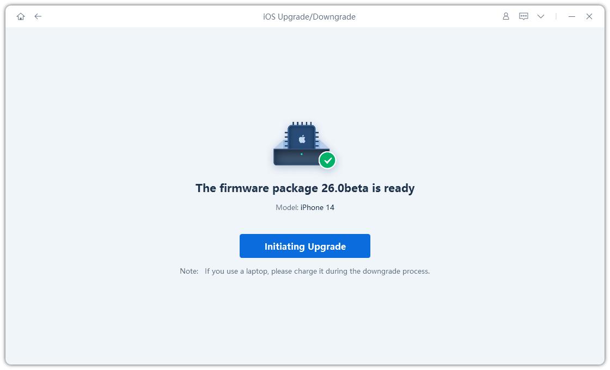
Task: Click the back arrow icon
Action: coord(38,16)
